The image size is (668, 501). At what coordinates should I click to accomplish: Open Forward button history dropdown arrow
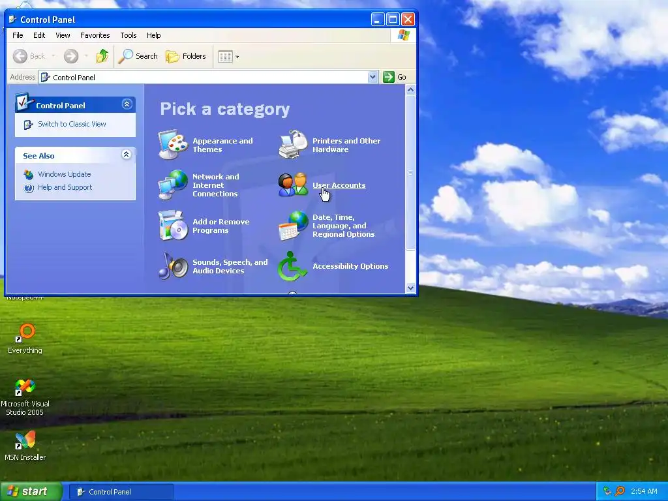click(86, 56)
